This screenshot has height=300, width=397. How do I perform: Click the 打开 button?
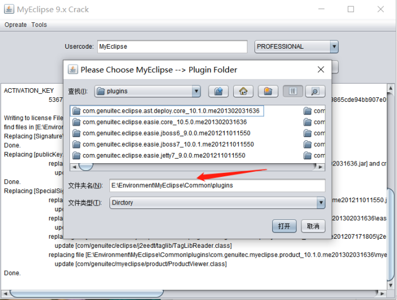(x=284, y=226)
